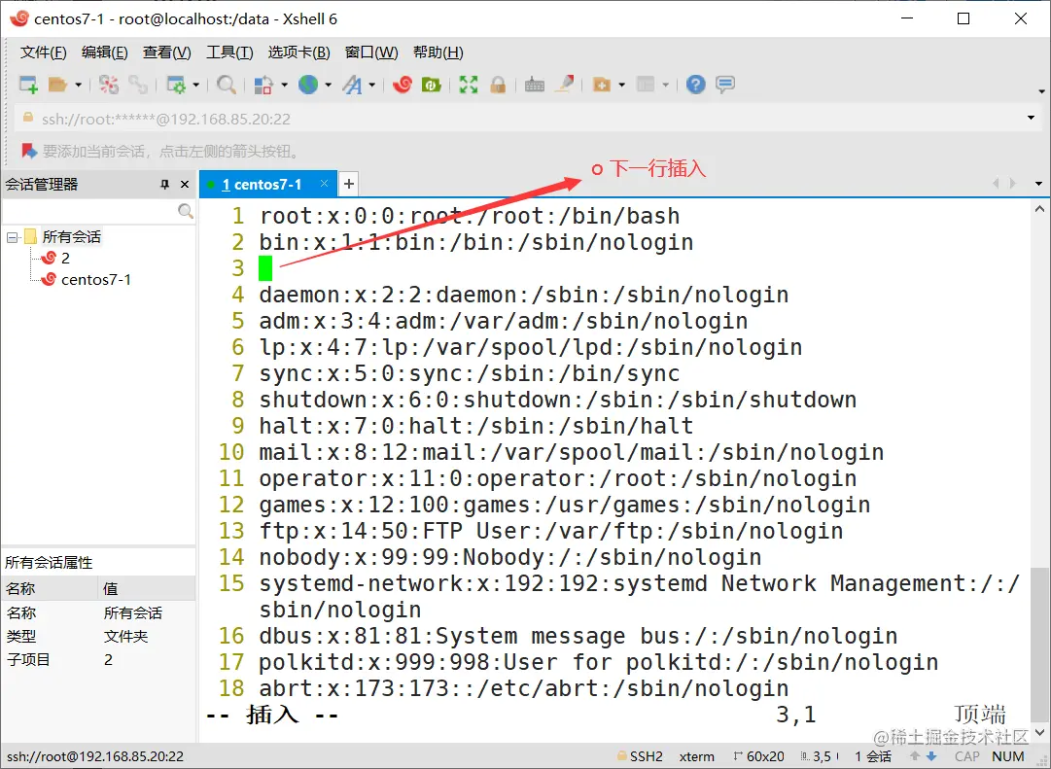Launch Xftp green toolbar icon
This screenshot has width=1051, height=769.
point(431,85)
